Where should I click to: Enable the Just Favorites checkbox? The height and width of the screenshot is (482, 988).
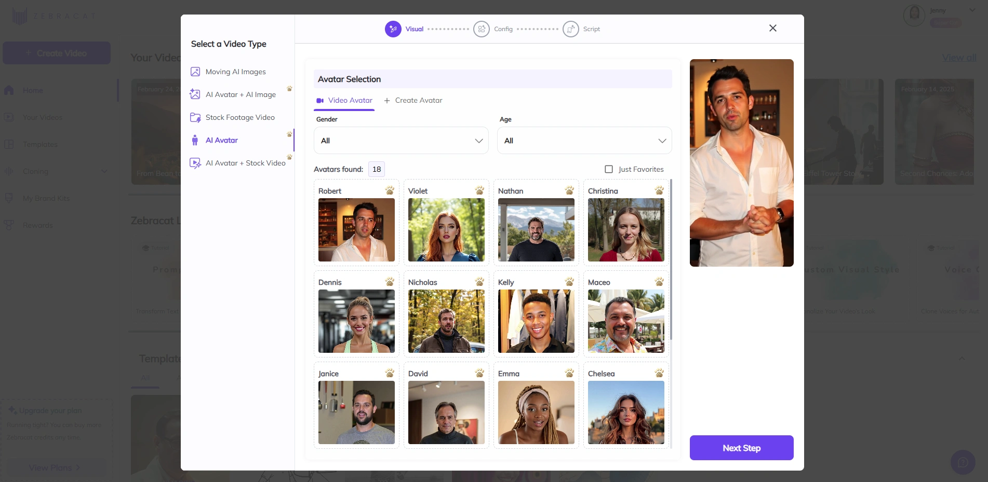click(x=609, y=169)
